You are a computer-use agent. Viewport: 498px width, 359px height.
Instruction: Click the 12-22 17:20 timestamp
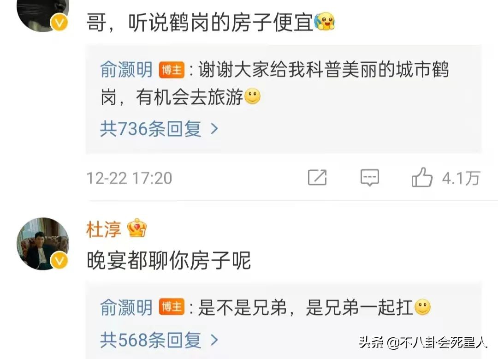129,178
